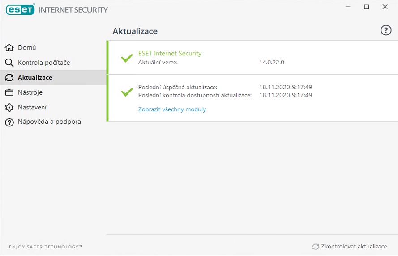Viewport: 398px width, 256px height.
Task: Click the green checkmark beside Poslední úspěšná aktualizace
Action: [x=127, y=92]
